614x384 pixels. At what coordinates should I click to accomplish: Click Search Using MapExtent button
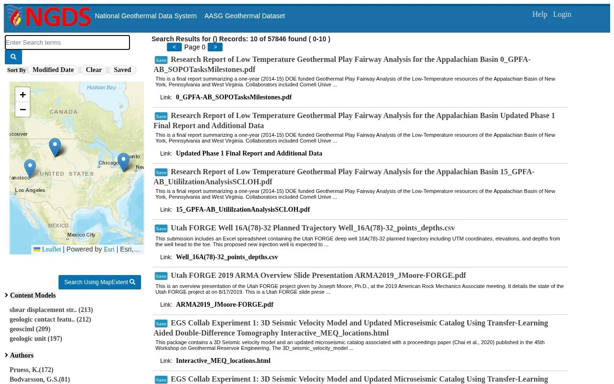tap(100, 282)
